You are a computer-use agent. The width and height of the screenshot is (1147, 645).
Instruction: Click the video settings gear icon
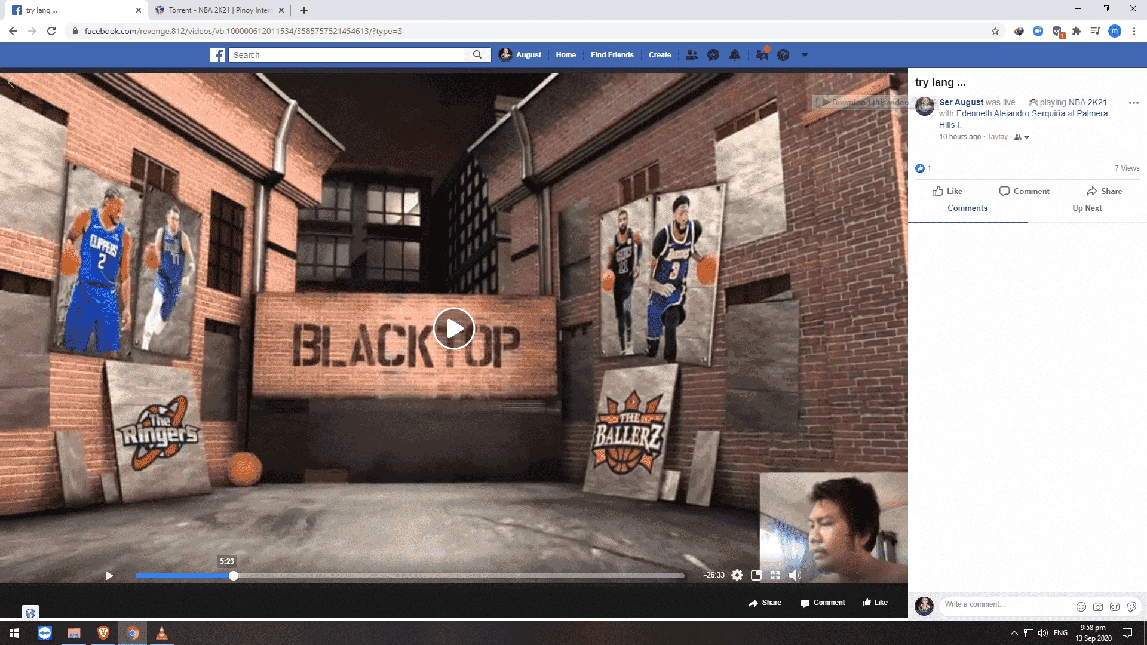coord(737,575)
